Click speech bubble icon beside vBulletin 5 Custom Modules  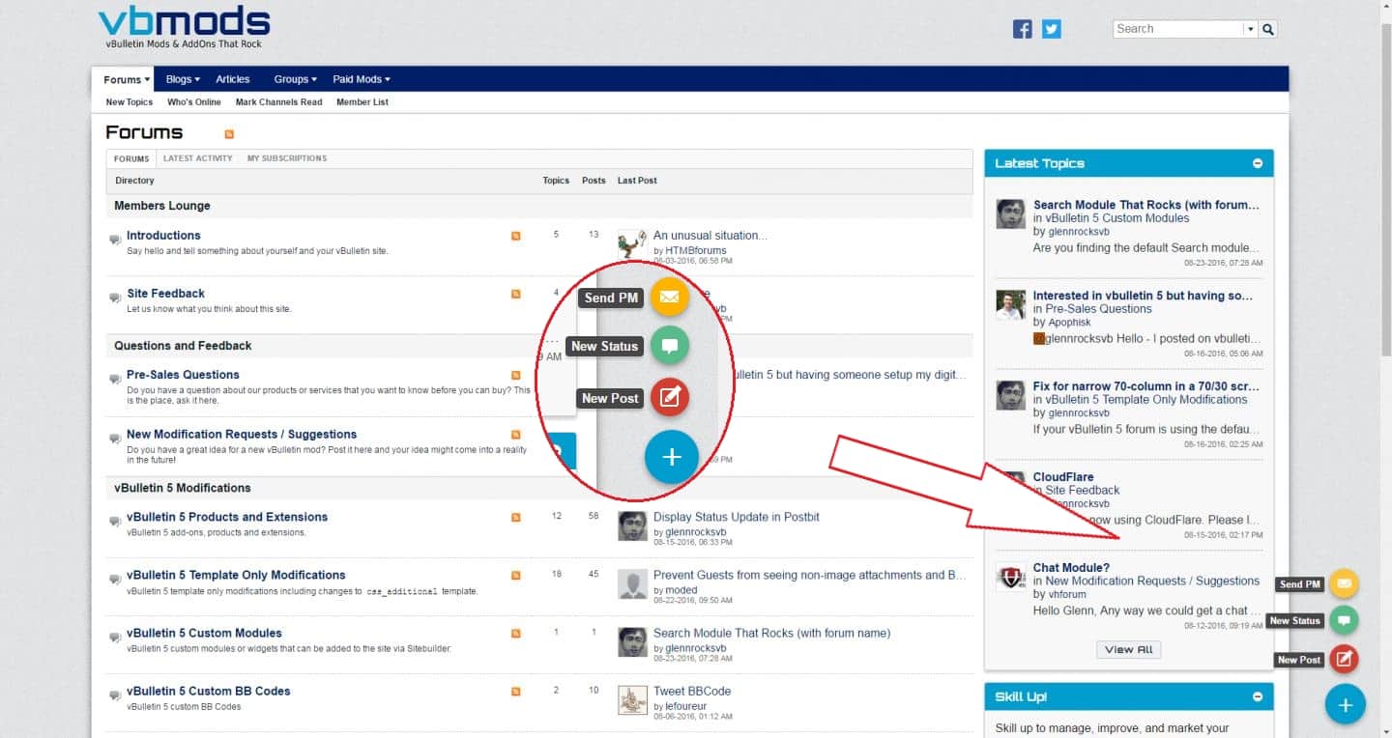click(x=115, y=638)
